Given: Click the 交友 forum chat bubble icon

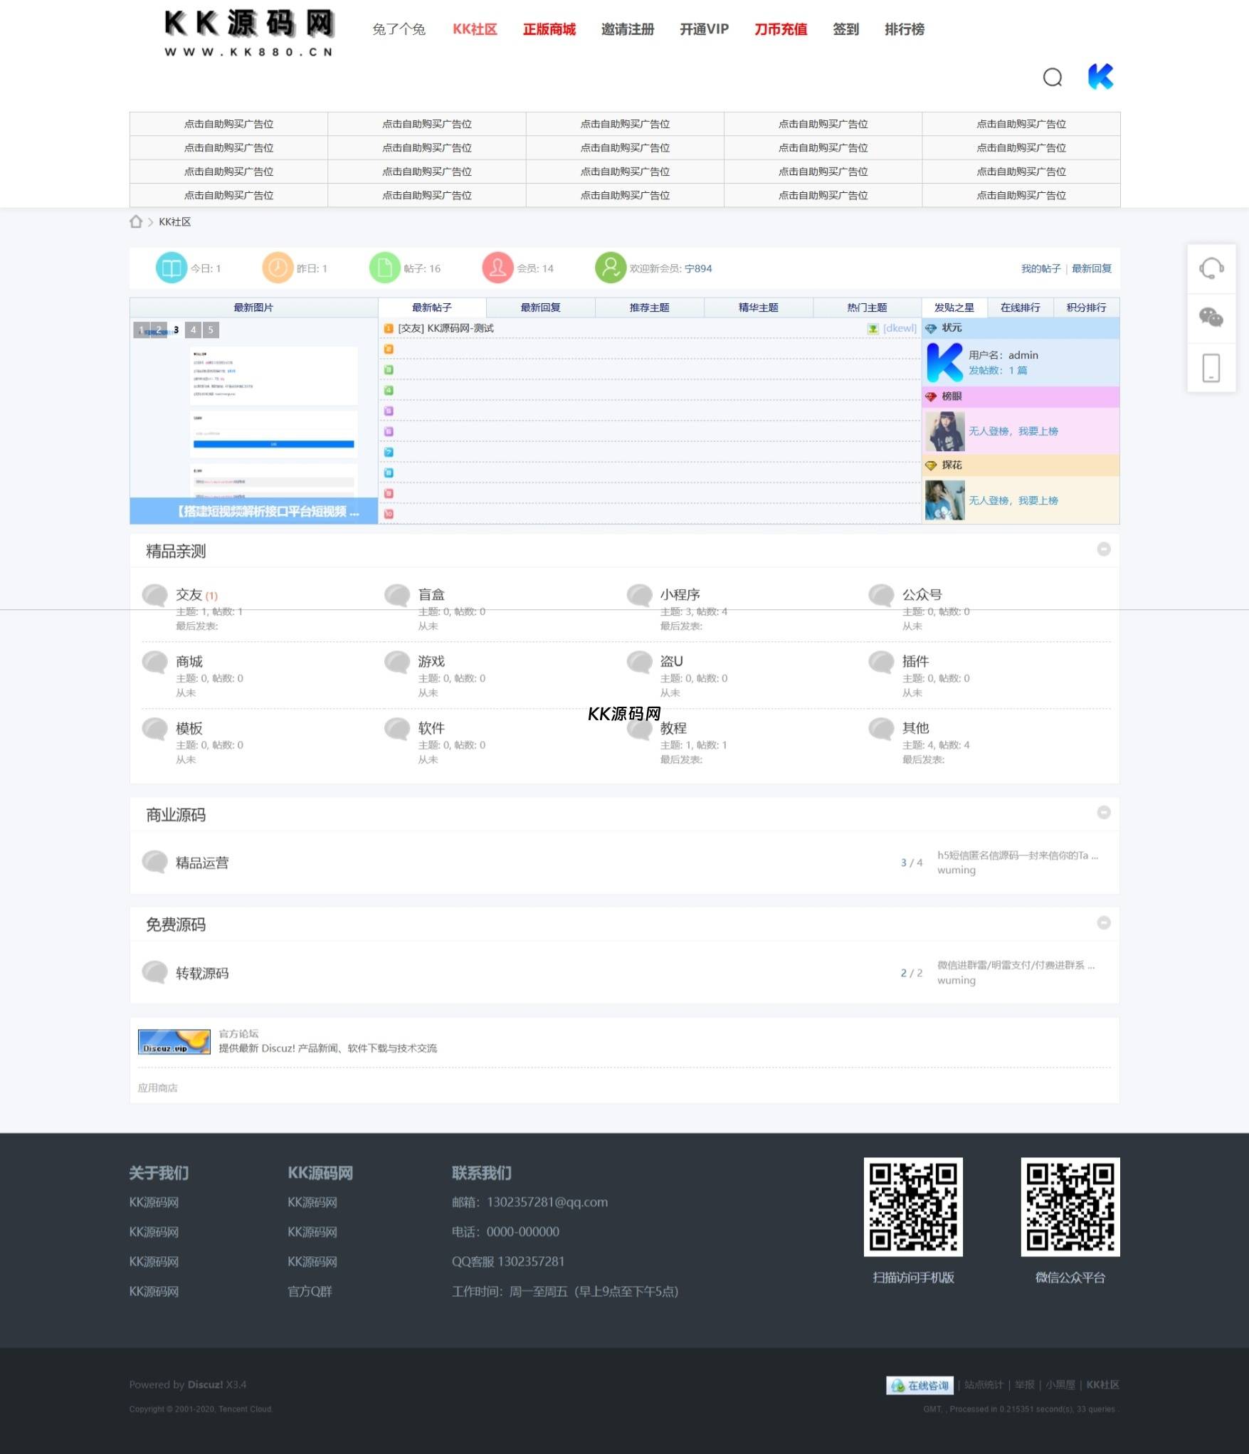Looking at the screenshot, I should tap(154, 595).
